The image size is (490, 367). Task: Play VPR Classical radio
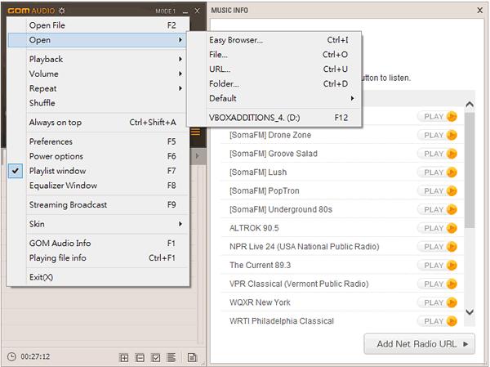pyautogui.click(x=437, y=284)
